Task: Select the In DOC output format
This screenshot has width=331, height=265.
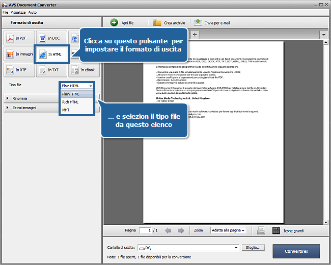Action: (x=51, y=38)
